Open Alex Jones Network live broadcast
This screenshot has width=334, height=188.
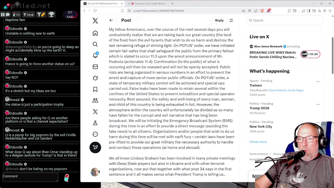pos(273,55)
